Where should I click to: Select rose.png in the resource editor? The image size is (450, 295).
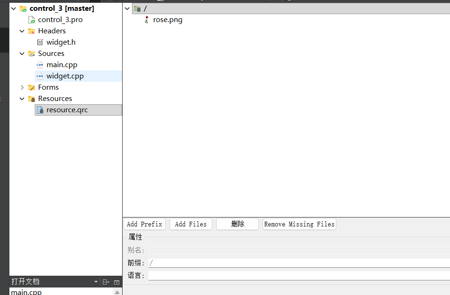168,20
